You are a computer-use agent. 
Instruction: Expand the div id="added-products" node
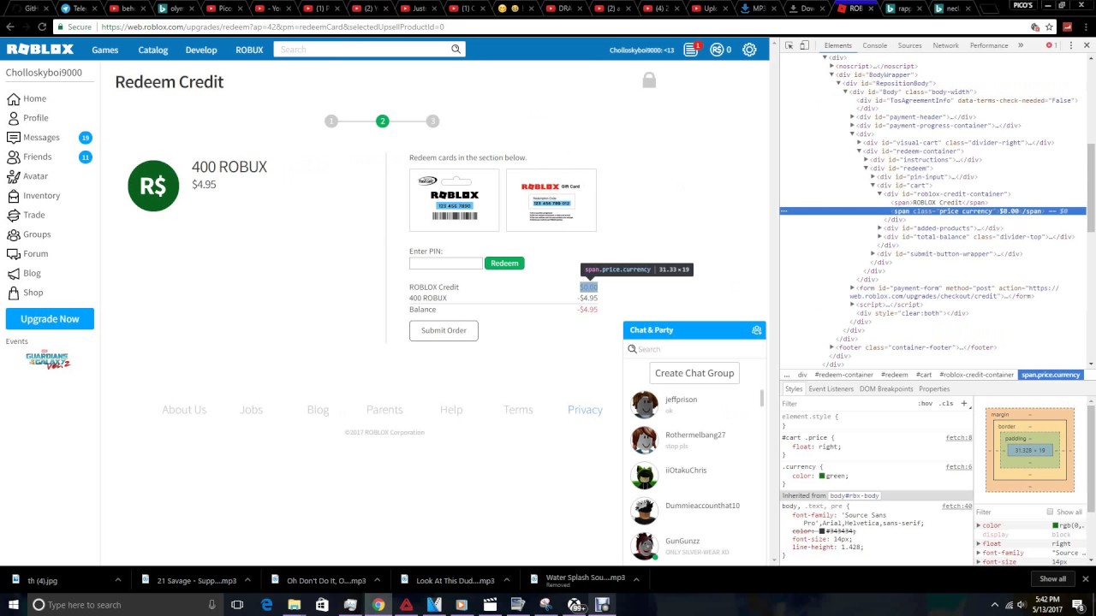tap(879, 228)
